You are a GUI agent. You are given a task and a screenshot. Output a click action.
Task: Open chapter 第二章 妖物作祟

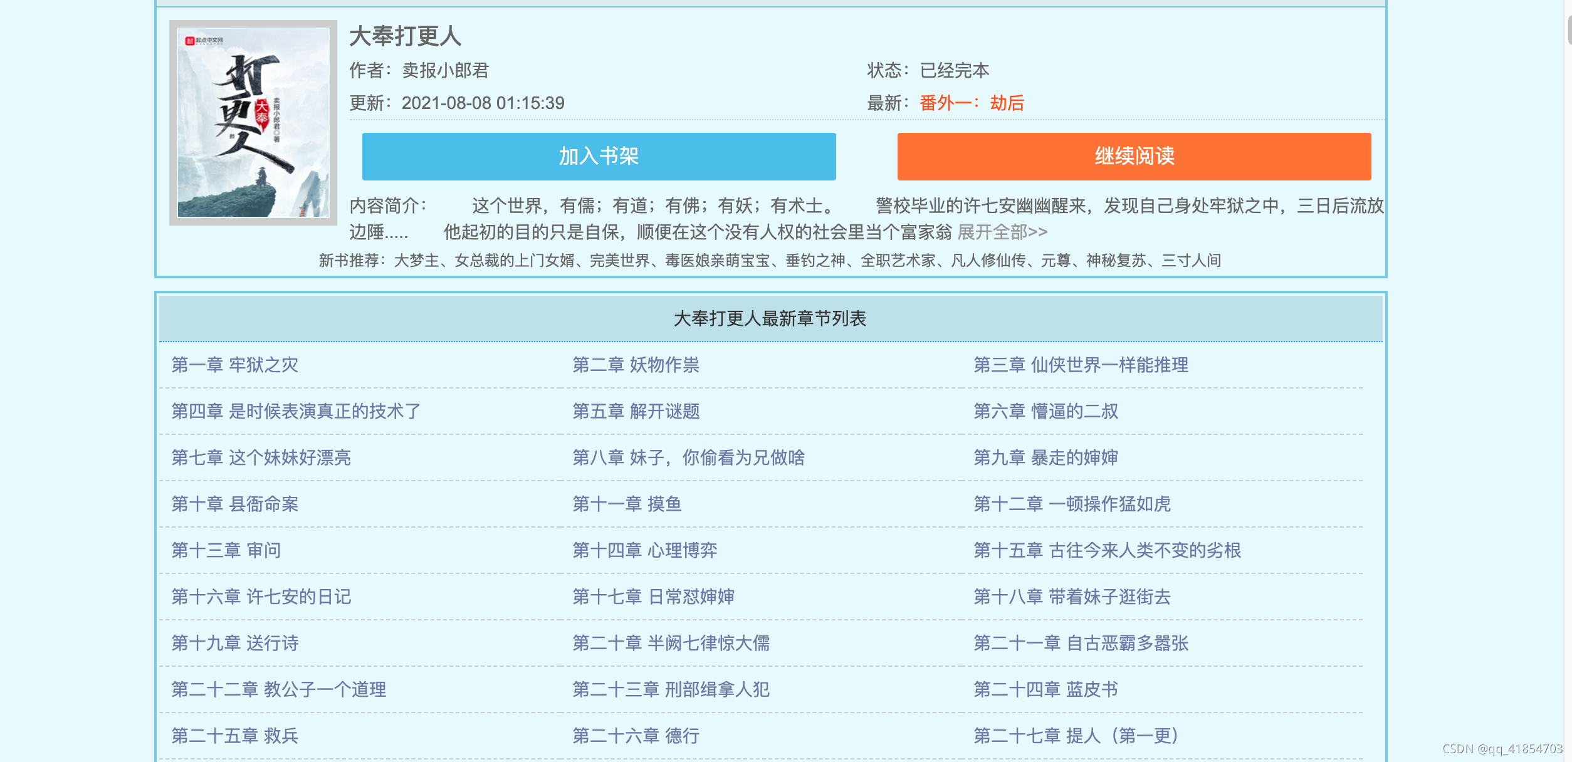(x=636, y=365)
